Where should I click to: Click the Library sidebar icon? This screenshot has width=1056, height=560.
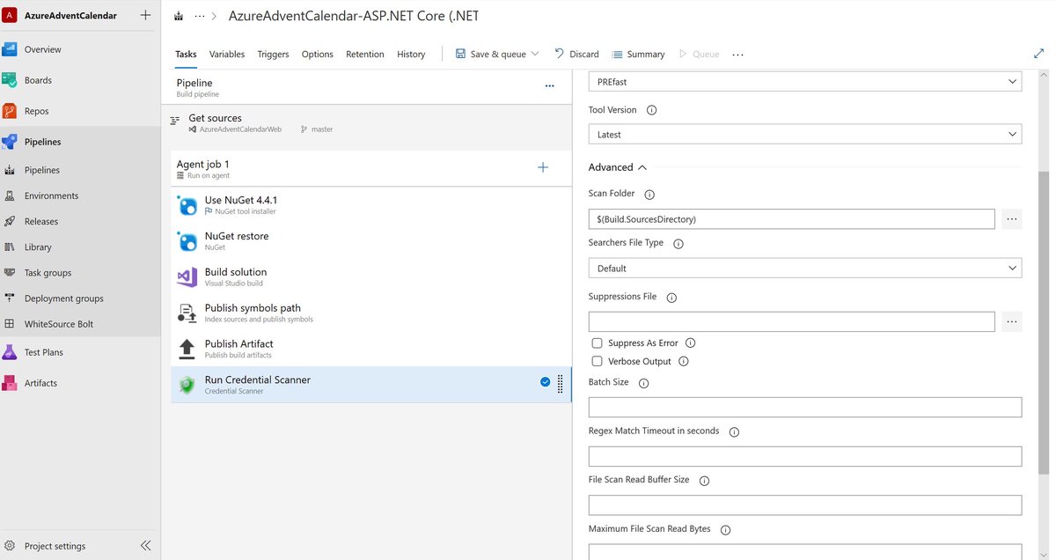point(10,247)
